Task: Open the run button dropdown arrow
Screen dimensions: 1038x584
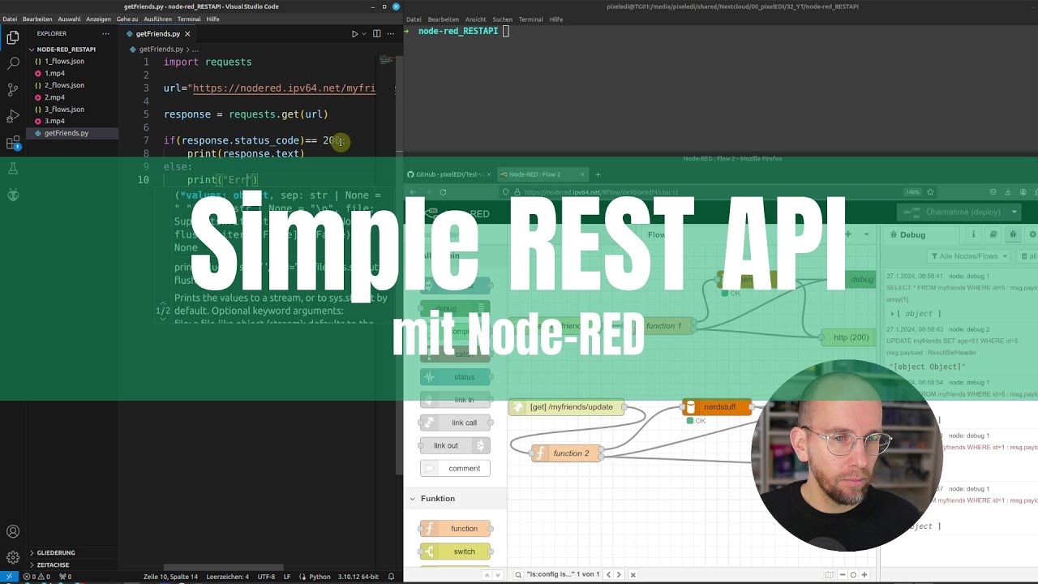Action: click(364, 34)
